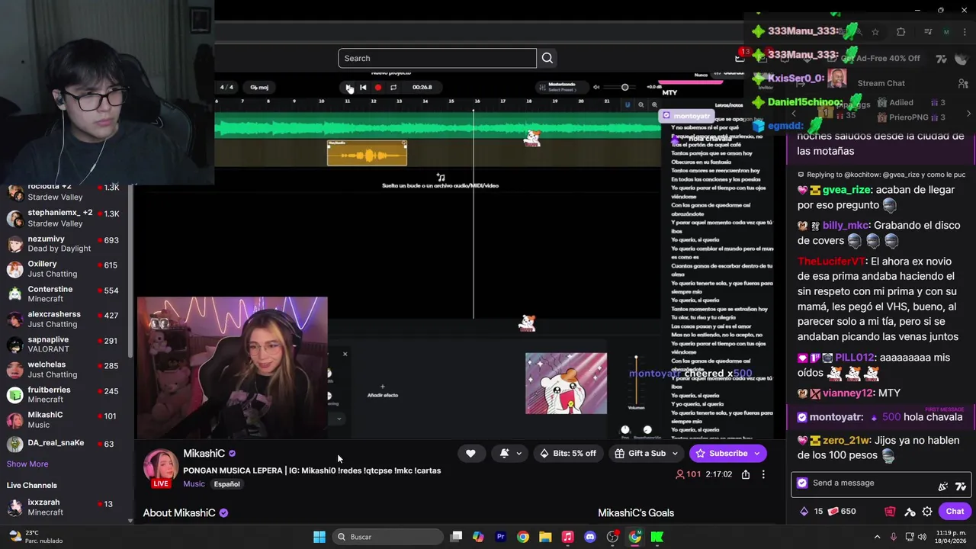Open Discord from the taskbar
Viewport: 976px width, 549px height.
pos(590,537)
